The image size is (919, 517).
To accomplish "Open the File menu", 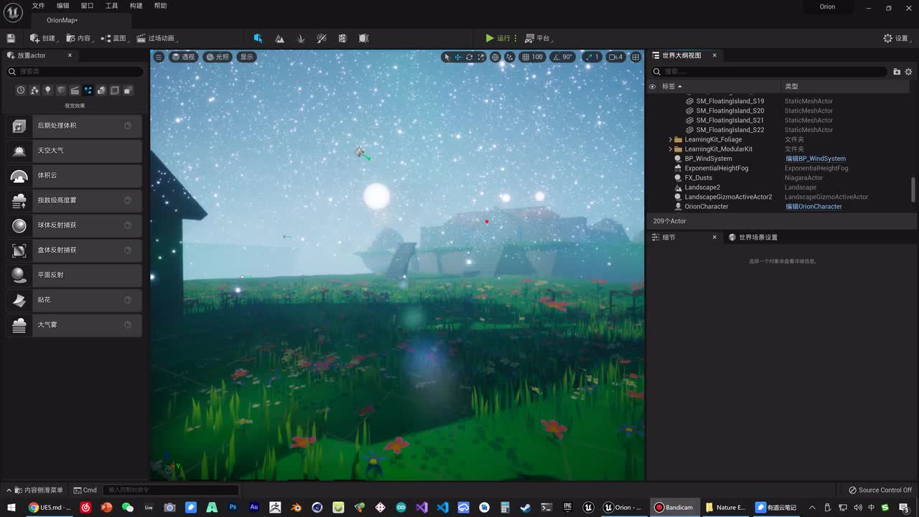I will tap(38, 6).
